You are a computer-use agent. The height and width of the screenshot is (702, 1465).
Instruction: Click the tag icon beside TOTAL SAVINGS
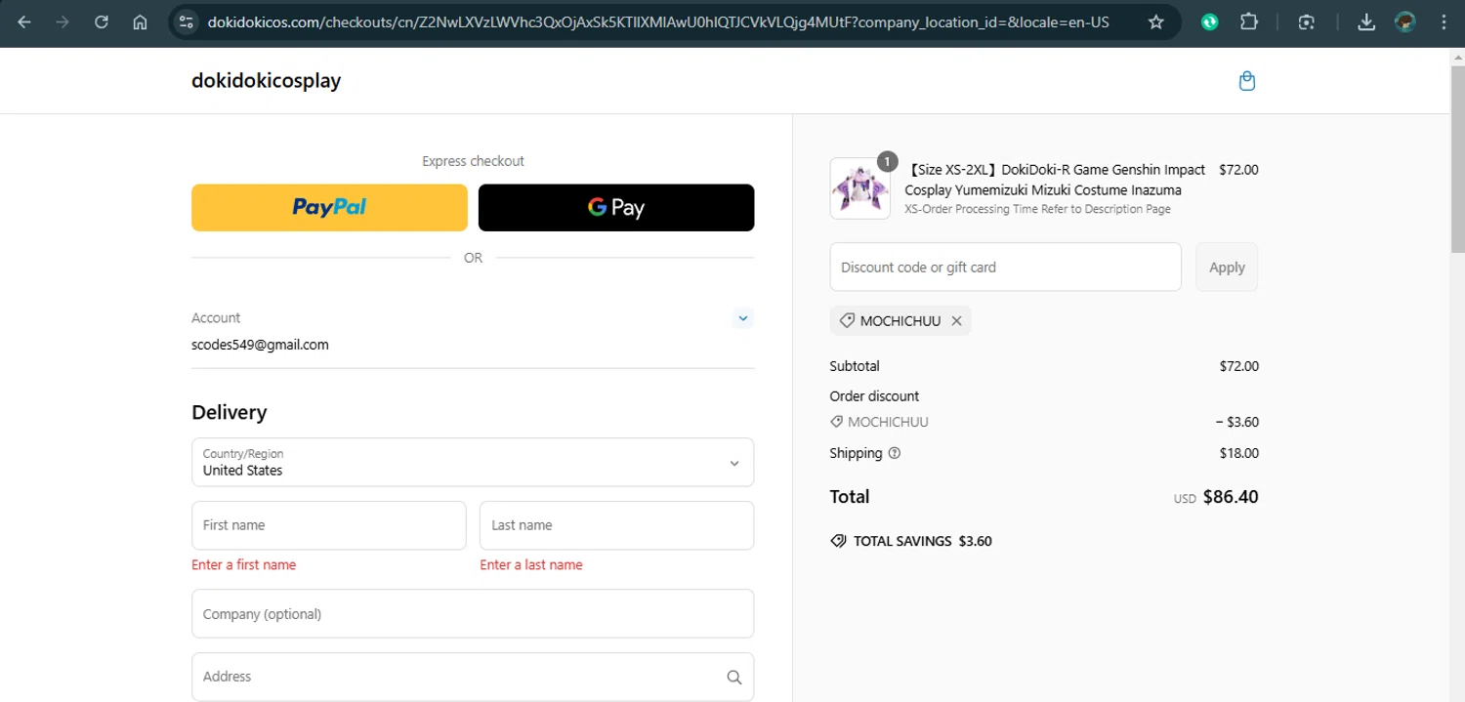pos(838,541)
